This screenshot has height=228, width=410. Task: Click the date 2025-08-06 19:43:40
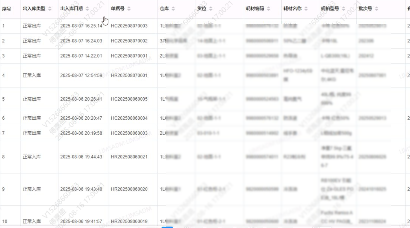[81, 189]
